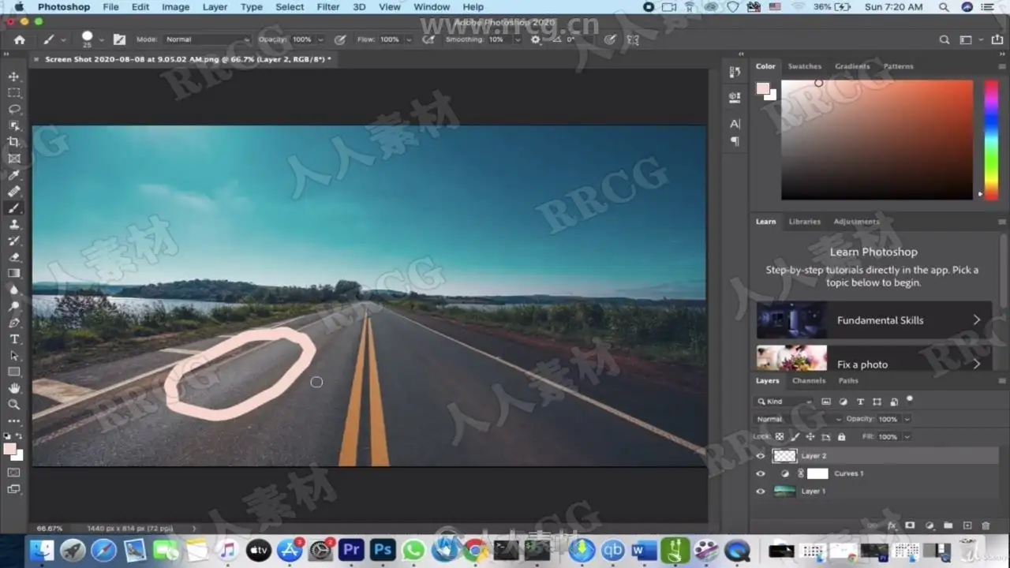Screen dimensions: 1010x568
Task: Open the Select menu
Action: click(290, 7)
